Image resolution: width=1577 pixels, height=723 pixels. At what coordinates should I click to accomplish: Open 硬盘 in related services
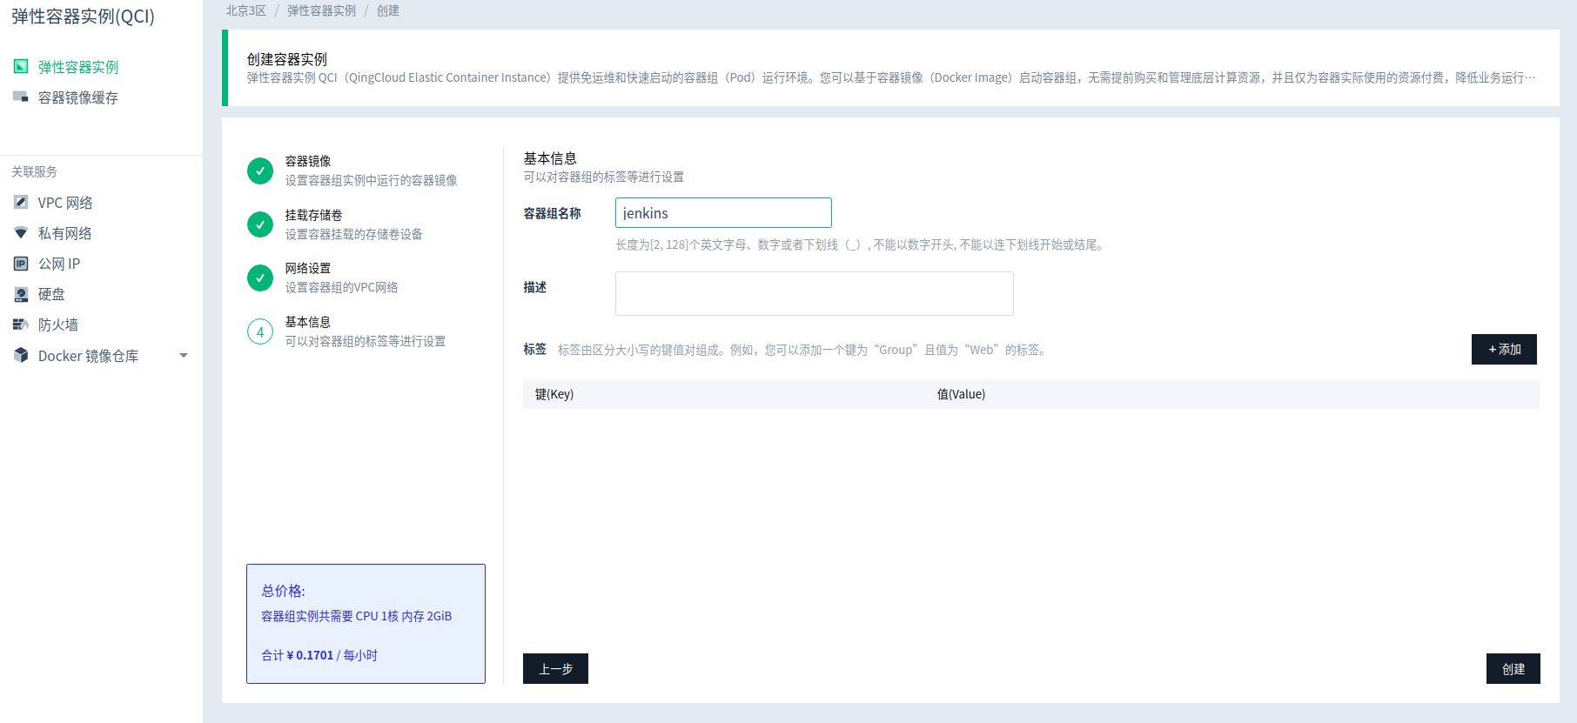click(51, 294)
